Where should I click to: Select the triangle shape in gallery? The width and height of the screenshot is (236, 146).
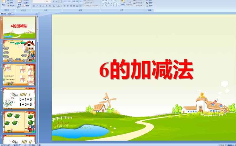point(106,3)
